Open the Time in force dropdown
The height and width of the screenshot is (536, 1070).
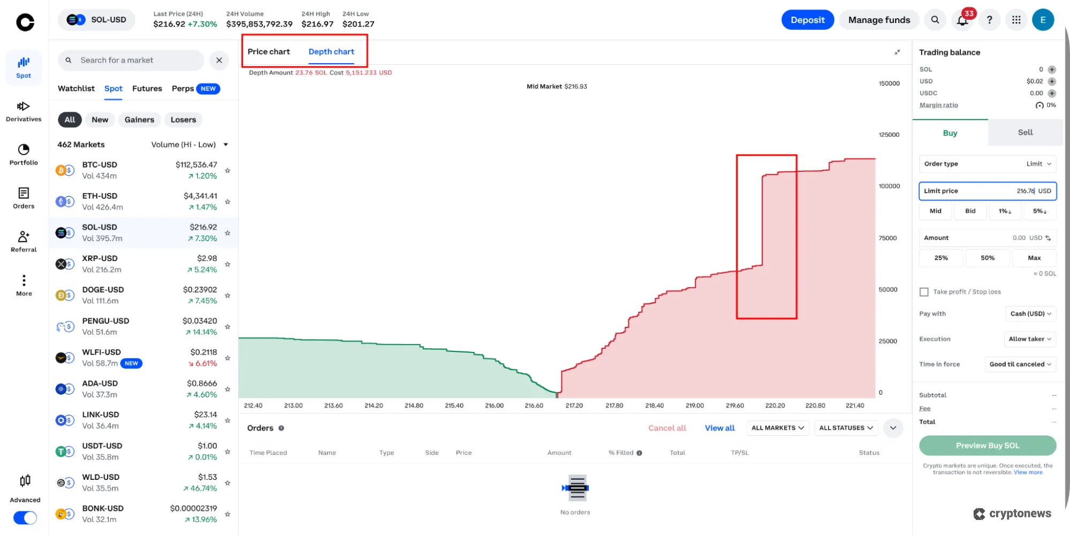1020,364
